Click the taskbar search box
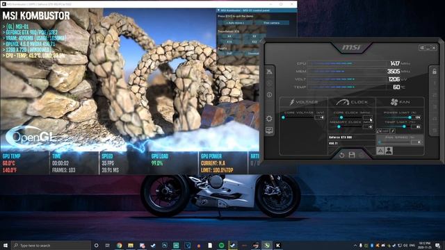445x250 pixels. (x=51, y=245)
